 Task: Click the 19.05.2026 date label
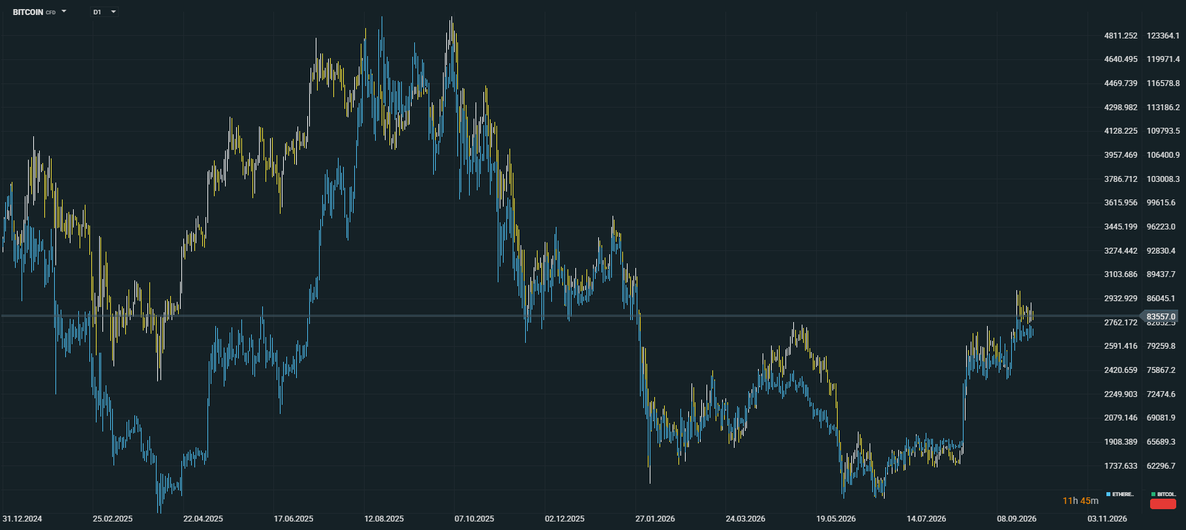(836, 519)
